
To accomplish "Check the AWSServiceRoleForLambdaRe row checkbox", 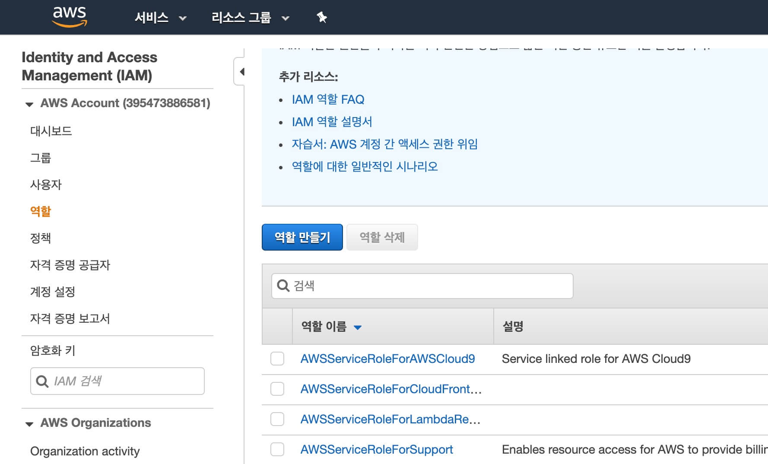I will pyautogui.click(x=277, y=419).
